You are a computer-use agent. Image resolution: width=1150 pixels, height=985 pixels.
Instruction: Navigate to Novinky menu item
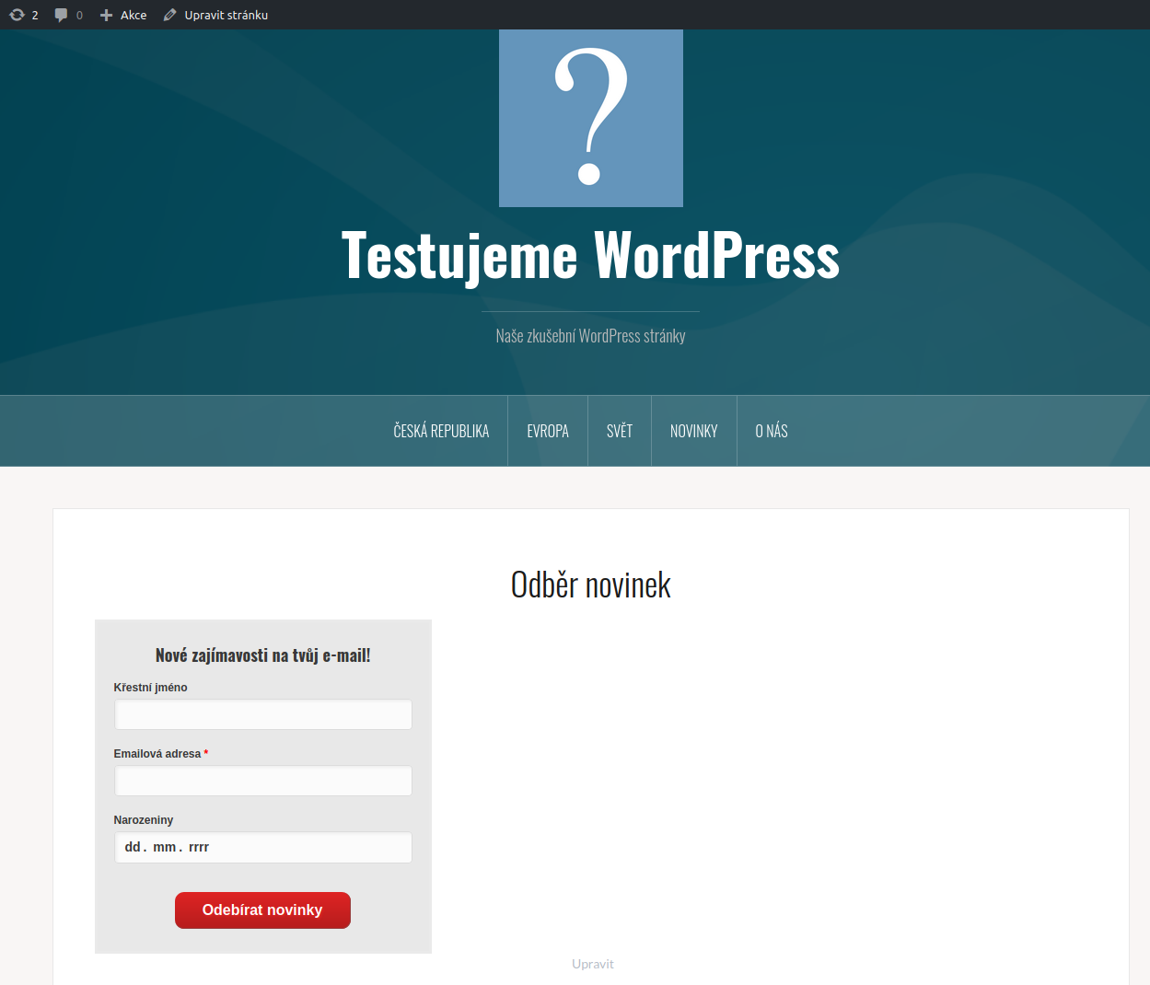(694, 431)
